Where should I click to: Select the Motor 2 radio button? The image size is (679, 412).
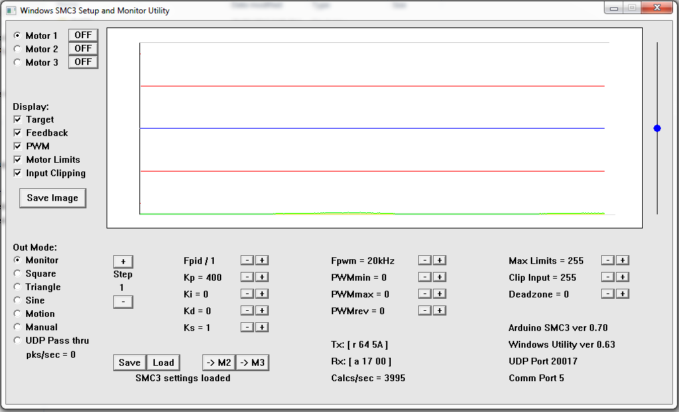pos(17,49)
